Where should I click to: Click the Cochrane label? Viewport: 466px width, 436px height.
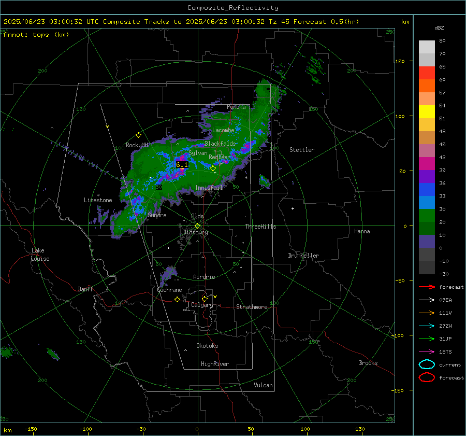(x=169, y=290)
